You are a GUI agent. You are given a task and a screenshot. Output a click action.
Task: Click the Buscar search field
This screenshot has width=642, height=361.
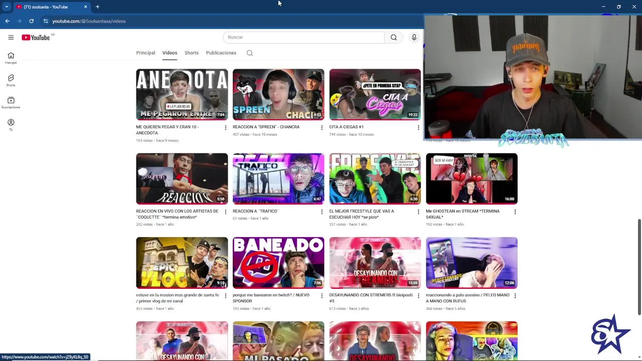coord(303,37)
